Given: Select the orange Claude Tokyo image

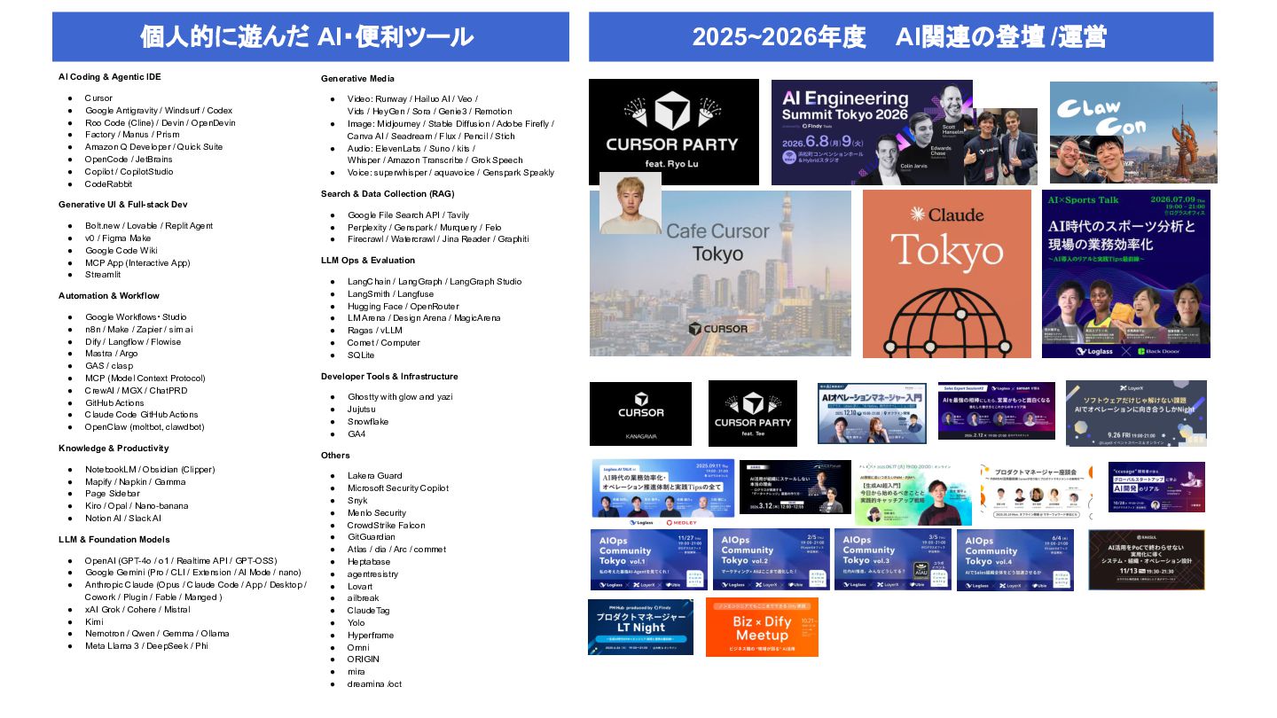Looking at the screenshot, I should 947,274.
